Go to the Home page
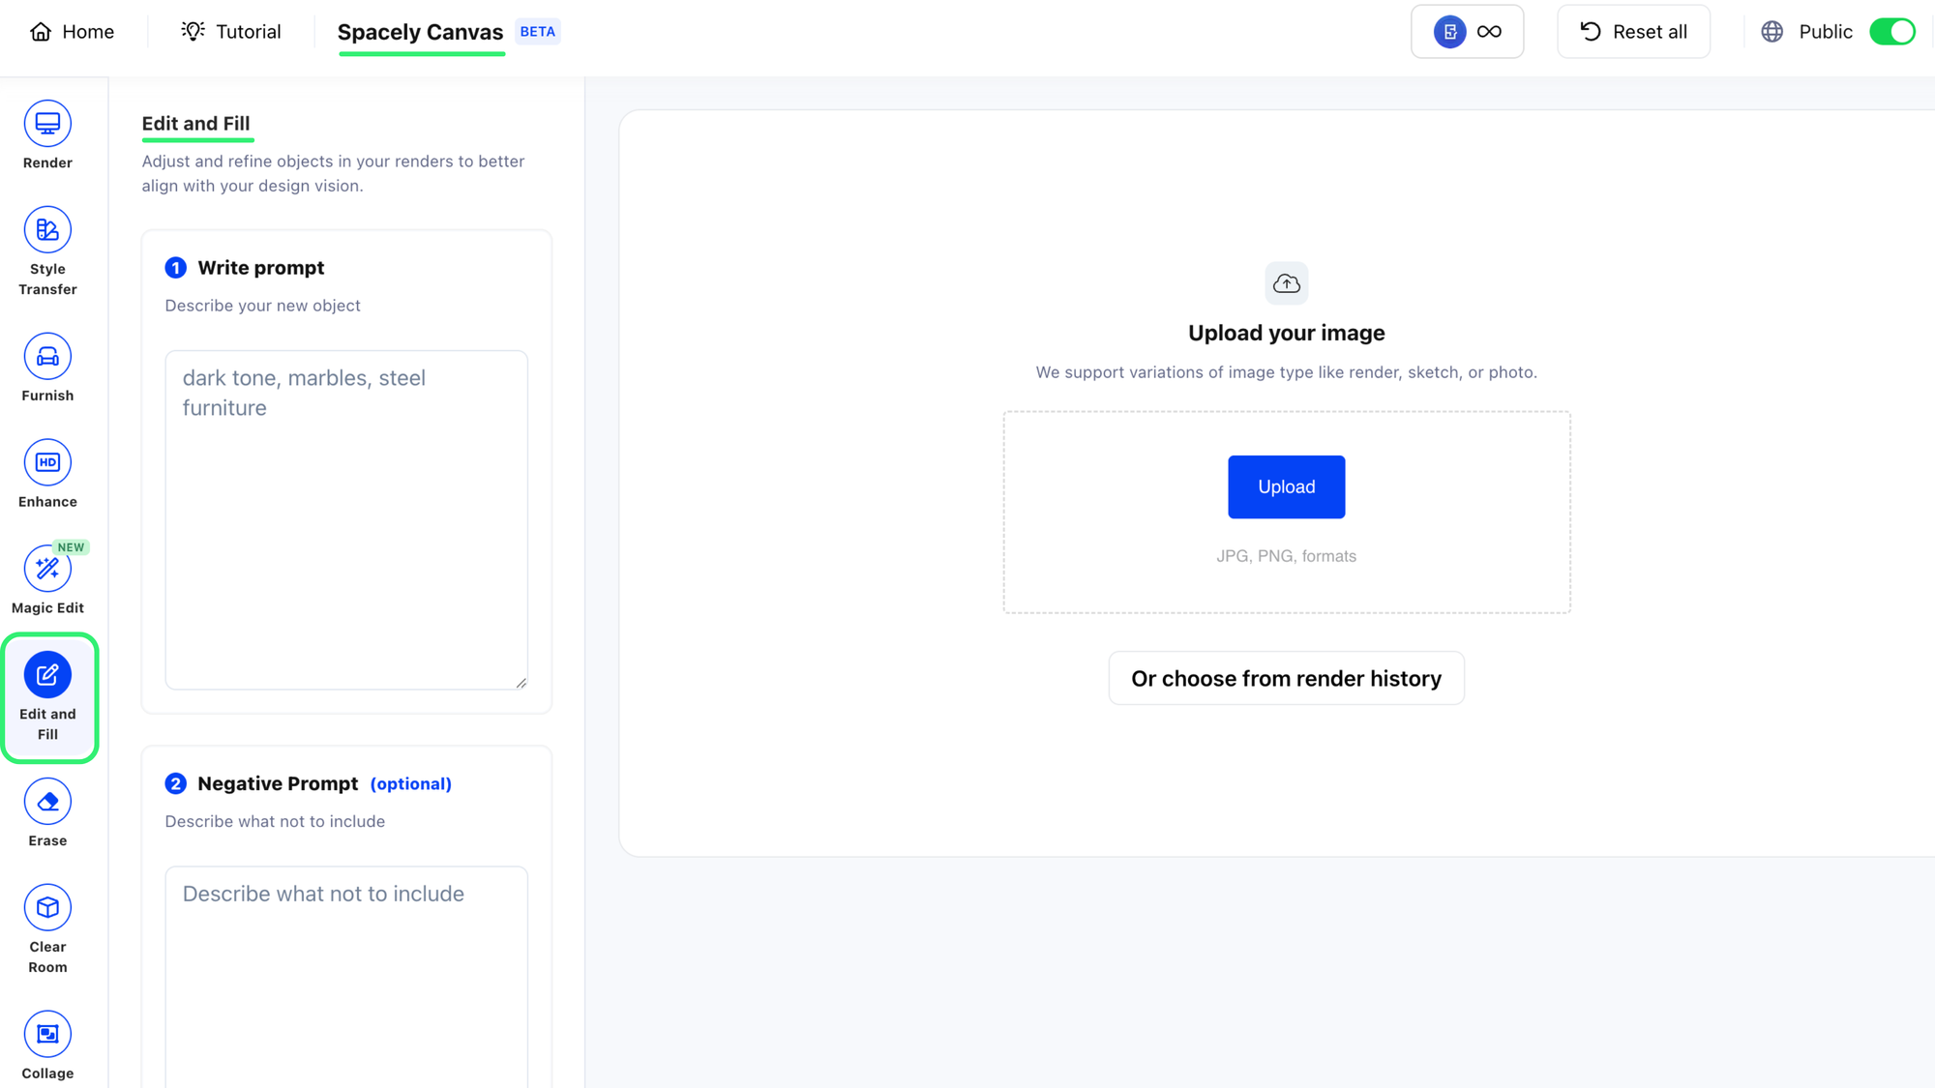Image resolution: width=1935 pixels, height=1088 pixels. (73, 32)
